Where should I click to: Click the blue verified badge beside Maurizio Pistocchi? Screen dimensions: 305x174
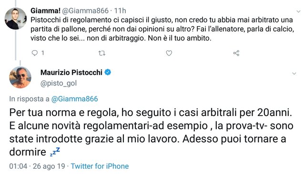click(x=108, y=72)
